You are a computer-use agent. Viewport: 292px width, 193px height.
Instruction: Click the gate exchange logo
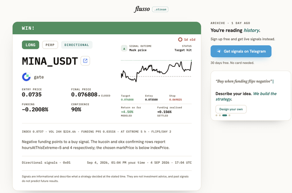[x=26, y=77]
